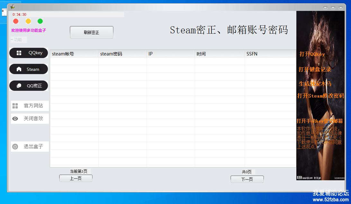Image resolution: width=351 pixels, height=204 pixels.
Task: Click the IP column header
Action: [170, 54]
